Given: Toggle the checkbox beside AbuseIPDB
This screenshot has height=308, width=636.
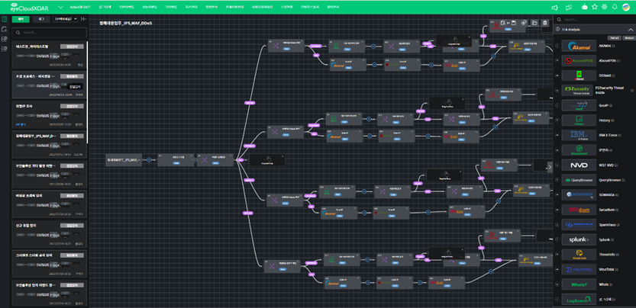Looking at the screenshot, I should (557, 61).
